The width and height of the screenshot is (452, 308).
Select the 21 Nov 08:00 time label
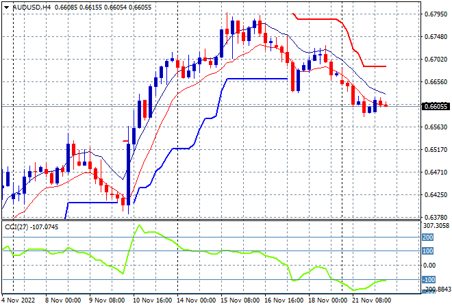[x=371, y=300]
